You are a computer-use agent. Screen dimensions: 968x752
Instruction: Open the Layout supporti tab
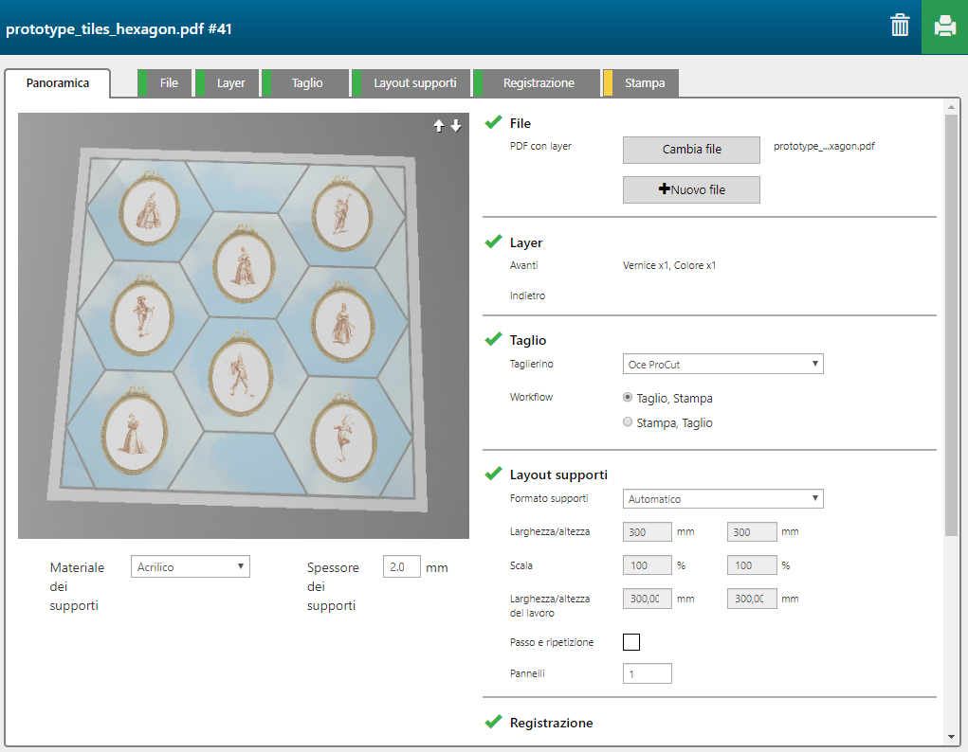click(x=411, y=82)
